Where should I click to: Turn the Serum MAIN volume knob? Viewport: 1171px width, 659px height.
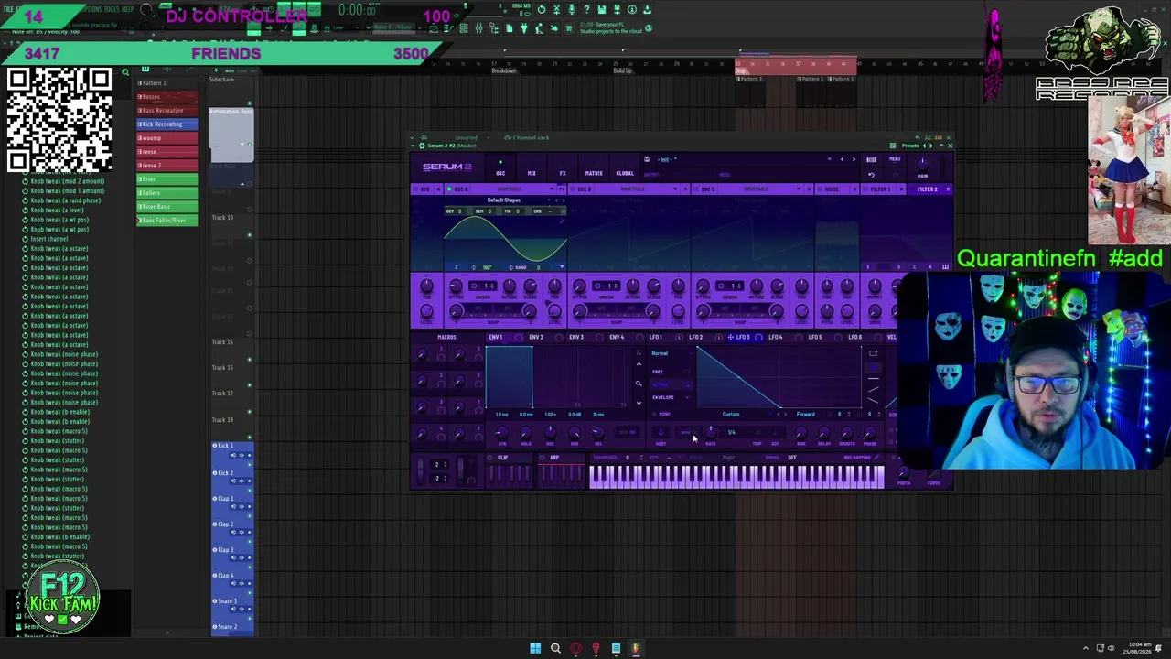(922, 163)
